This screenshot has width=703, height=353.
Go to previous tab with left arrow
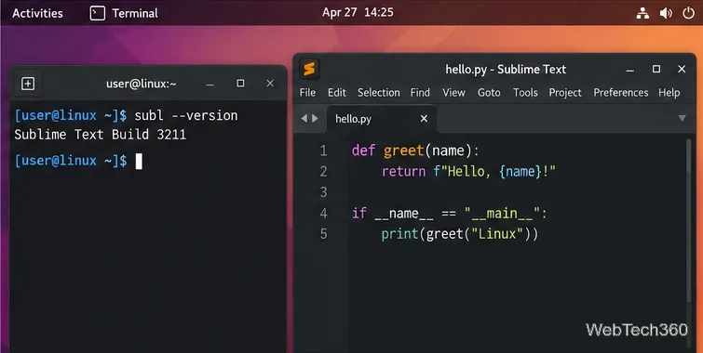click(304, 119)
